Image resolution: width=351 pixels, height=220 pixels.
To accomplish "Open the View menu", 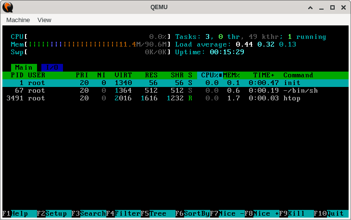I will [44, 20].
